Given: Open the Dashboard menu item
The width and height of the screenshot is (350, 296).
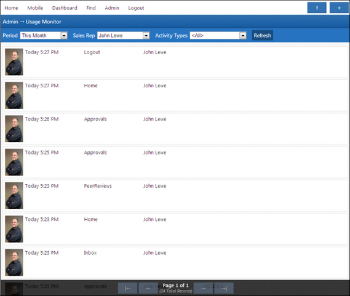Looking at the screenshot, I should 65,8.
